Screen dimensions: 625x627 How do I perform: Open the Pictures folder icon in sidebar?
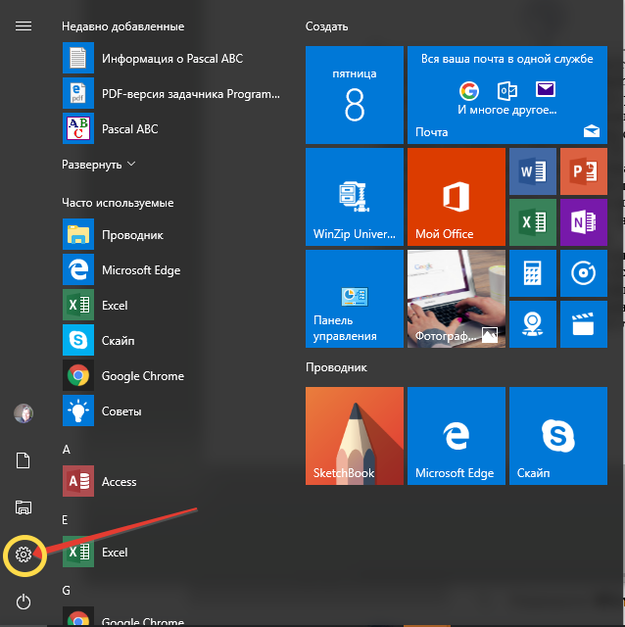(24, 507)
